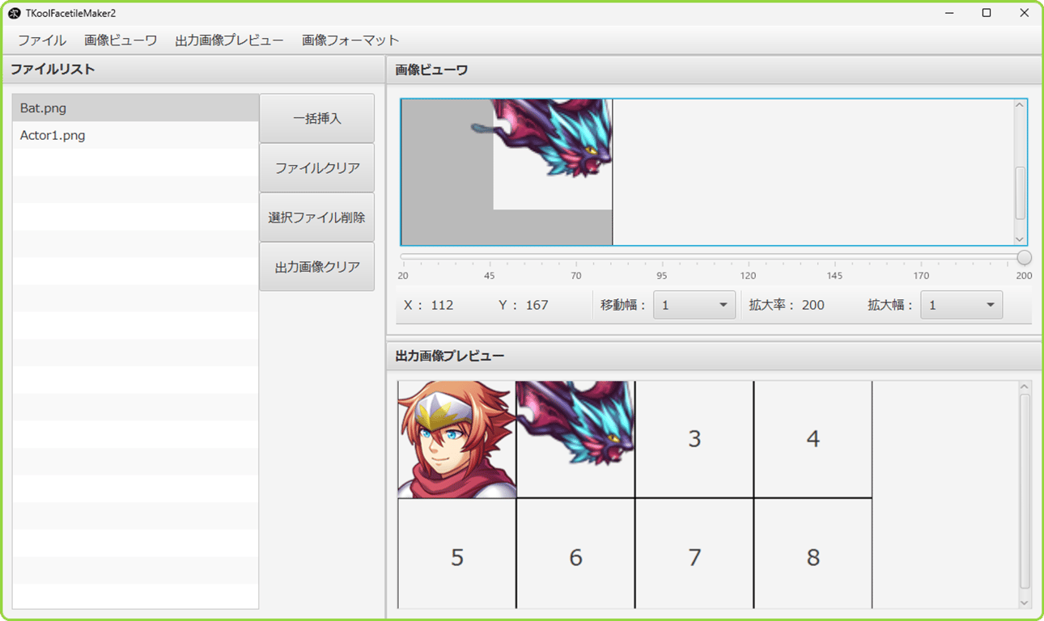Select output tile number 8
Viewport: 1044px width, 621px height.
point(813,554)
